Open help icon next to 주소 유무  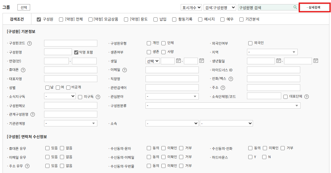[x=27, y=166]
